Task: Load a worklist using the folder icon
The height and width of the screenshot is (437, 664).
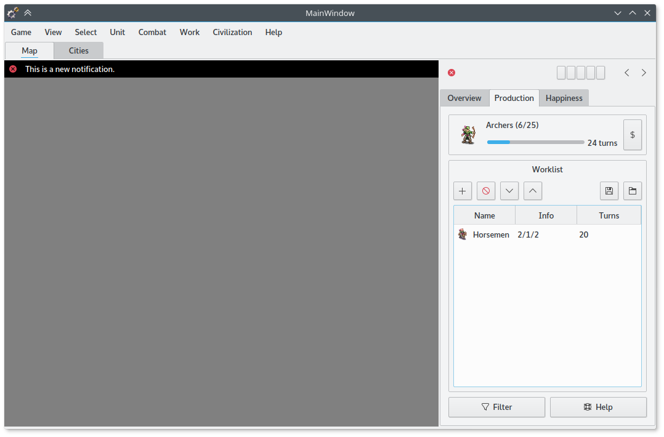Action: click(632, 191)
